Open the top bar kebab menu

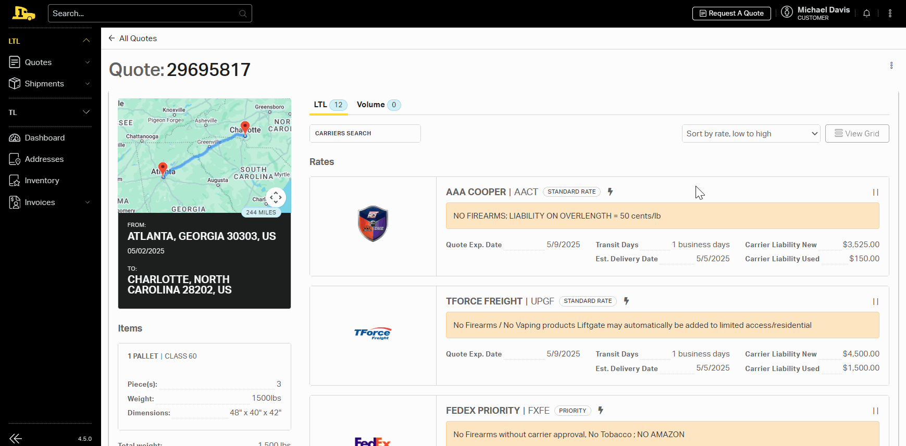click(x=890, y=14)
